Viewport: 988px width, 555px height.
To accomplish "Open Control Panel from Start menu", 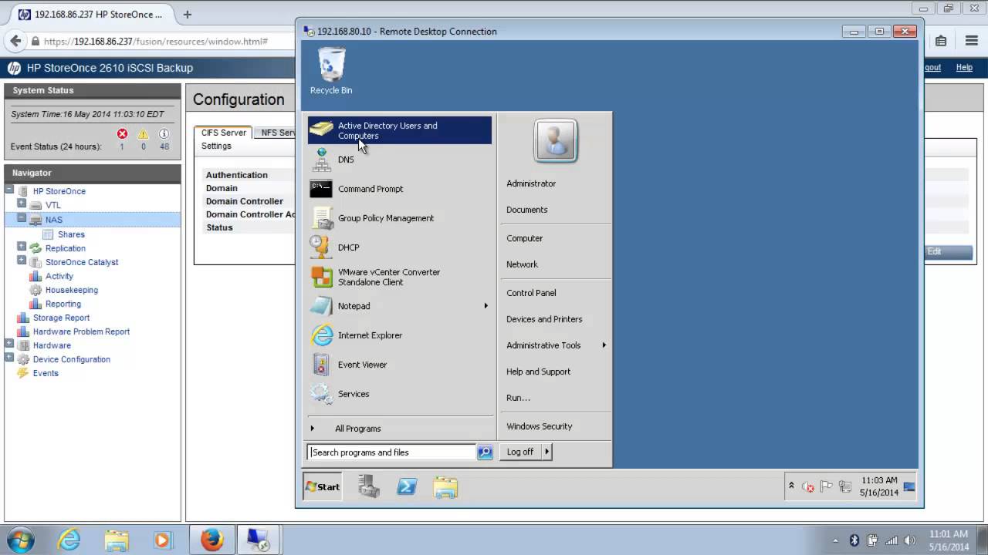I will [531, 293].
